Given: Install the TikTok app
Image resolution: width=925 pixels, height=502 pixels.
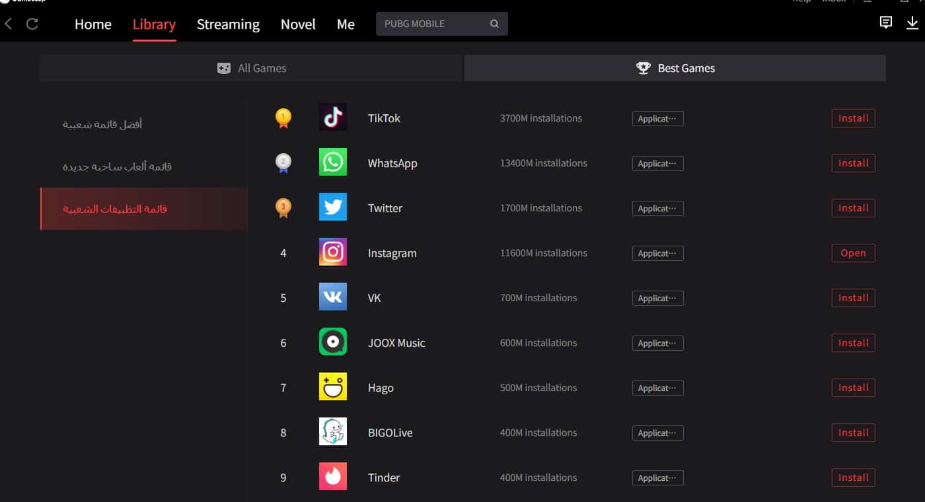Looking at the screenshot, I should click(853, 118).
